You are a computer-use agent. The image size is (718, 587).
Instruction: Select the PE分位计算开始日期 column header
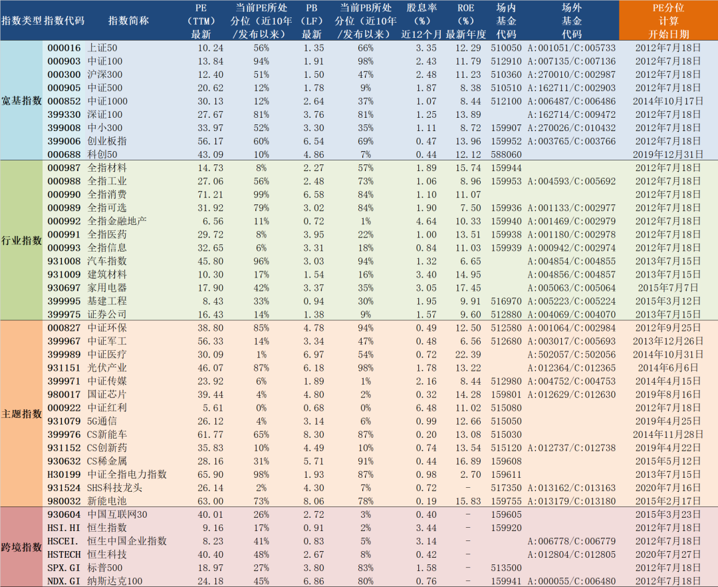pyautogui.click(x=669, y=21)
